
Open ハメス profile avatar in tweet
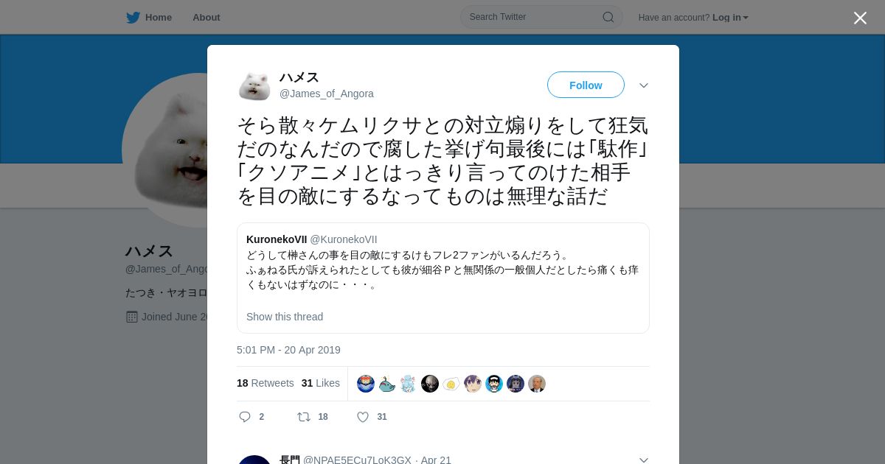point(254,85)
